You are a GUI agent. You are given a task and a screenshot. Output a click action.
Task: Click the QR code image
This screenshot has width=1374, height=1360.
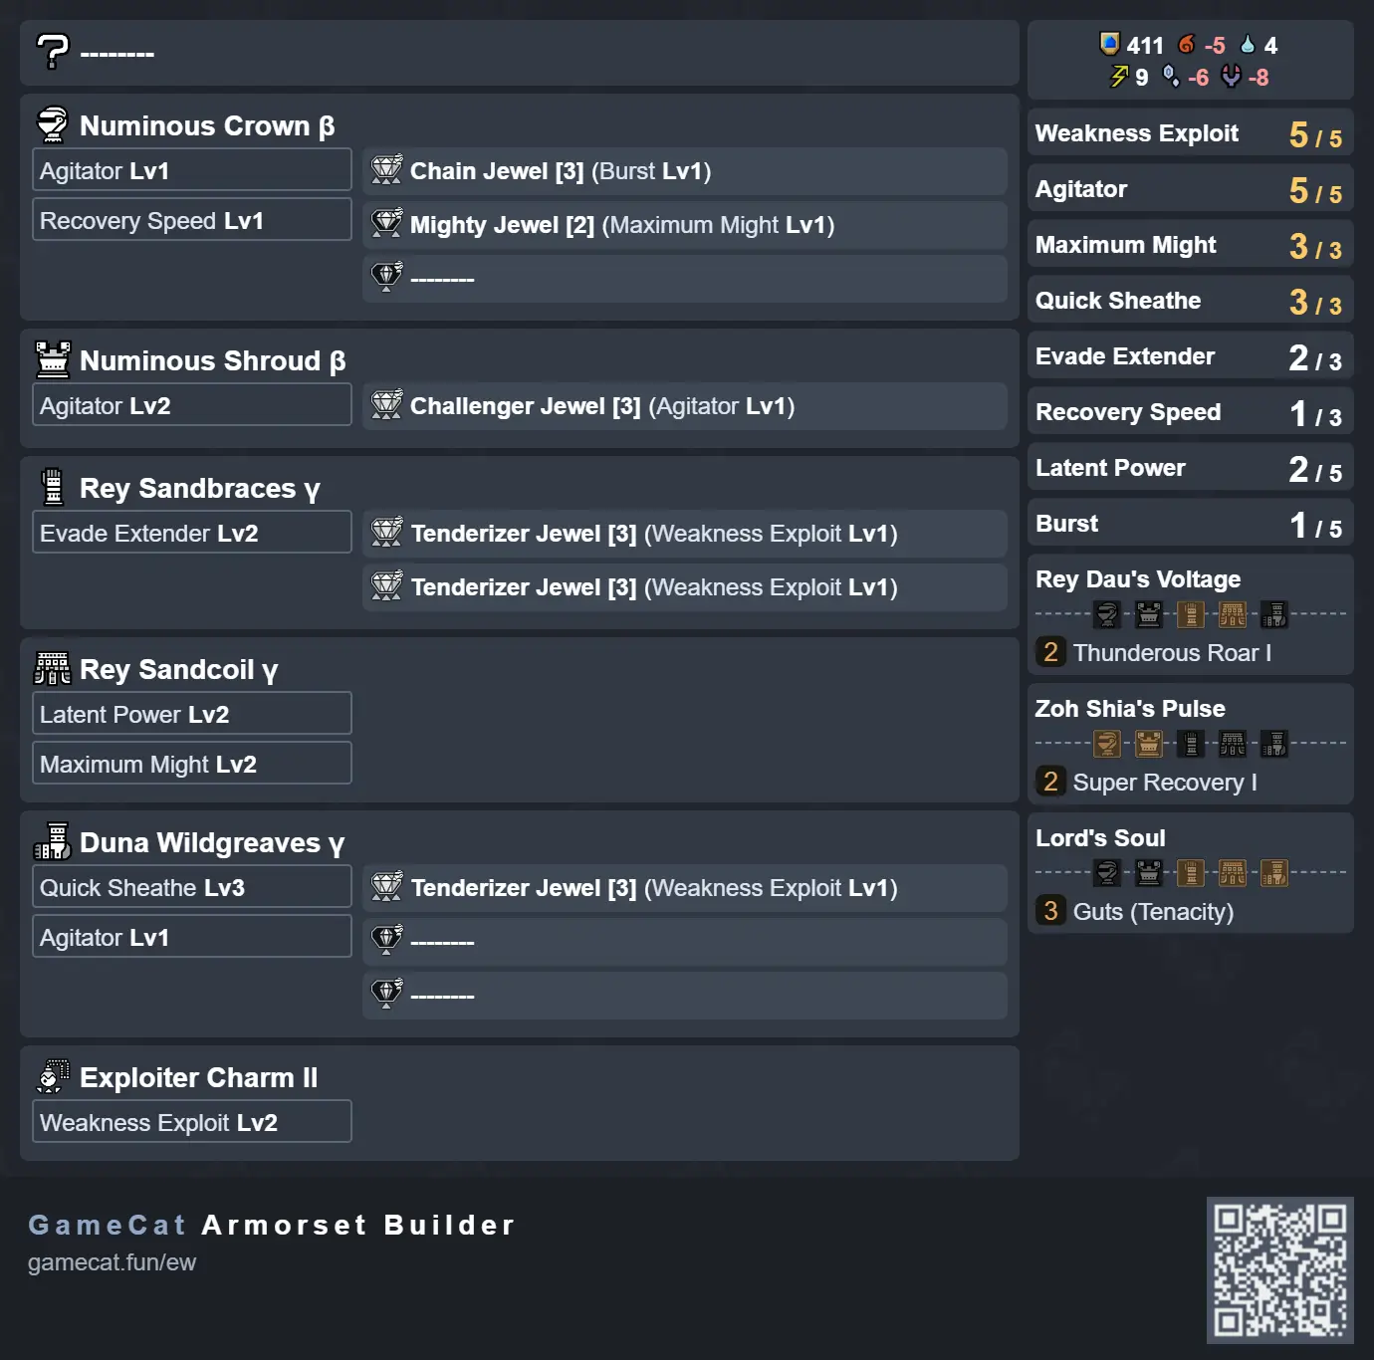[1279, 1269]
